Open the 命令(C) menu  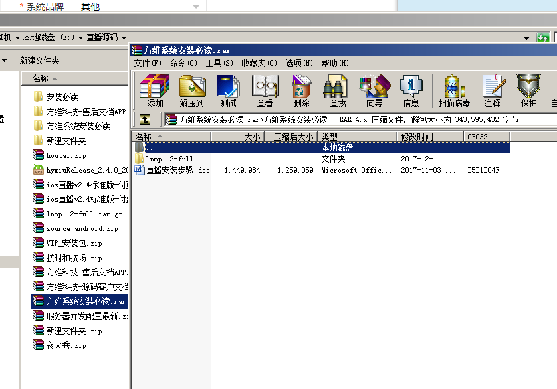click(x=183, y=63)
